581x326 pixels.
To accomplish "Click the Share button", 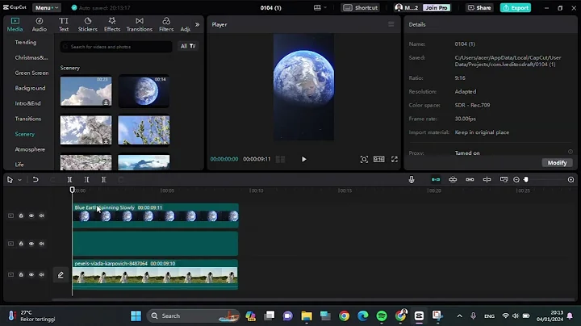I will [x=479, y=7].
